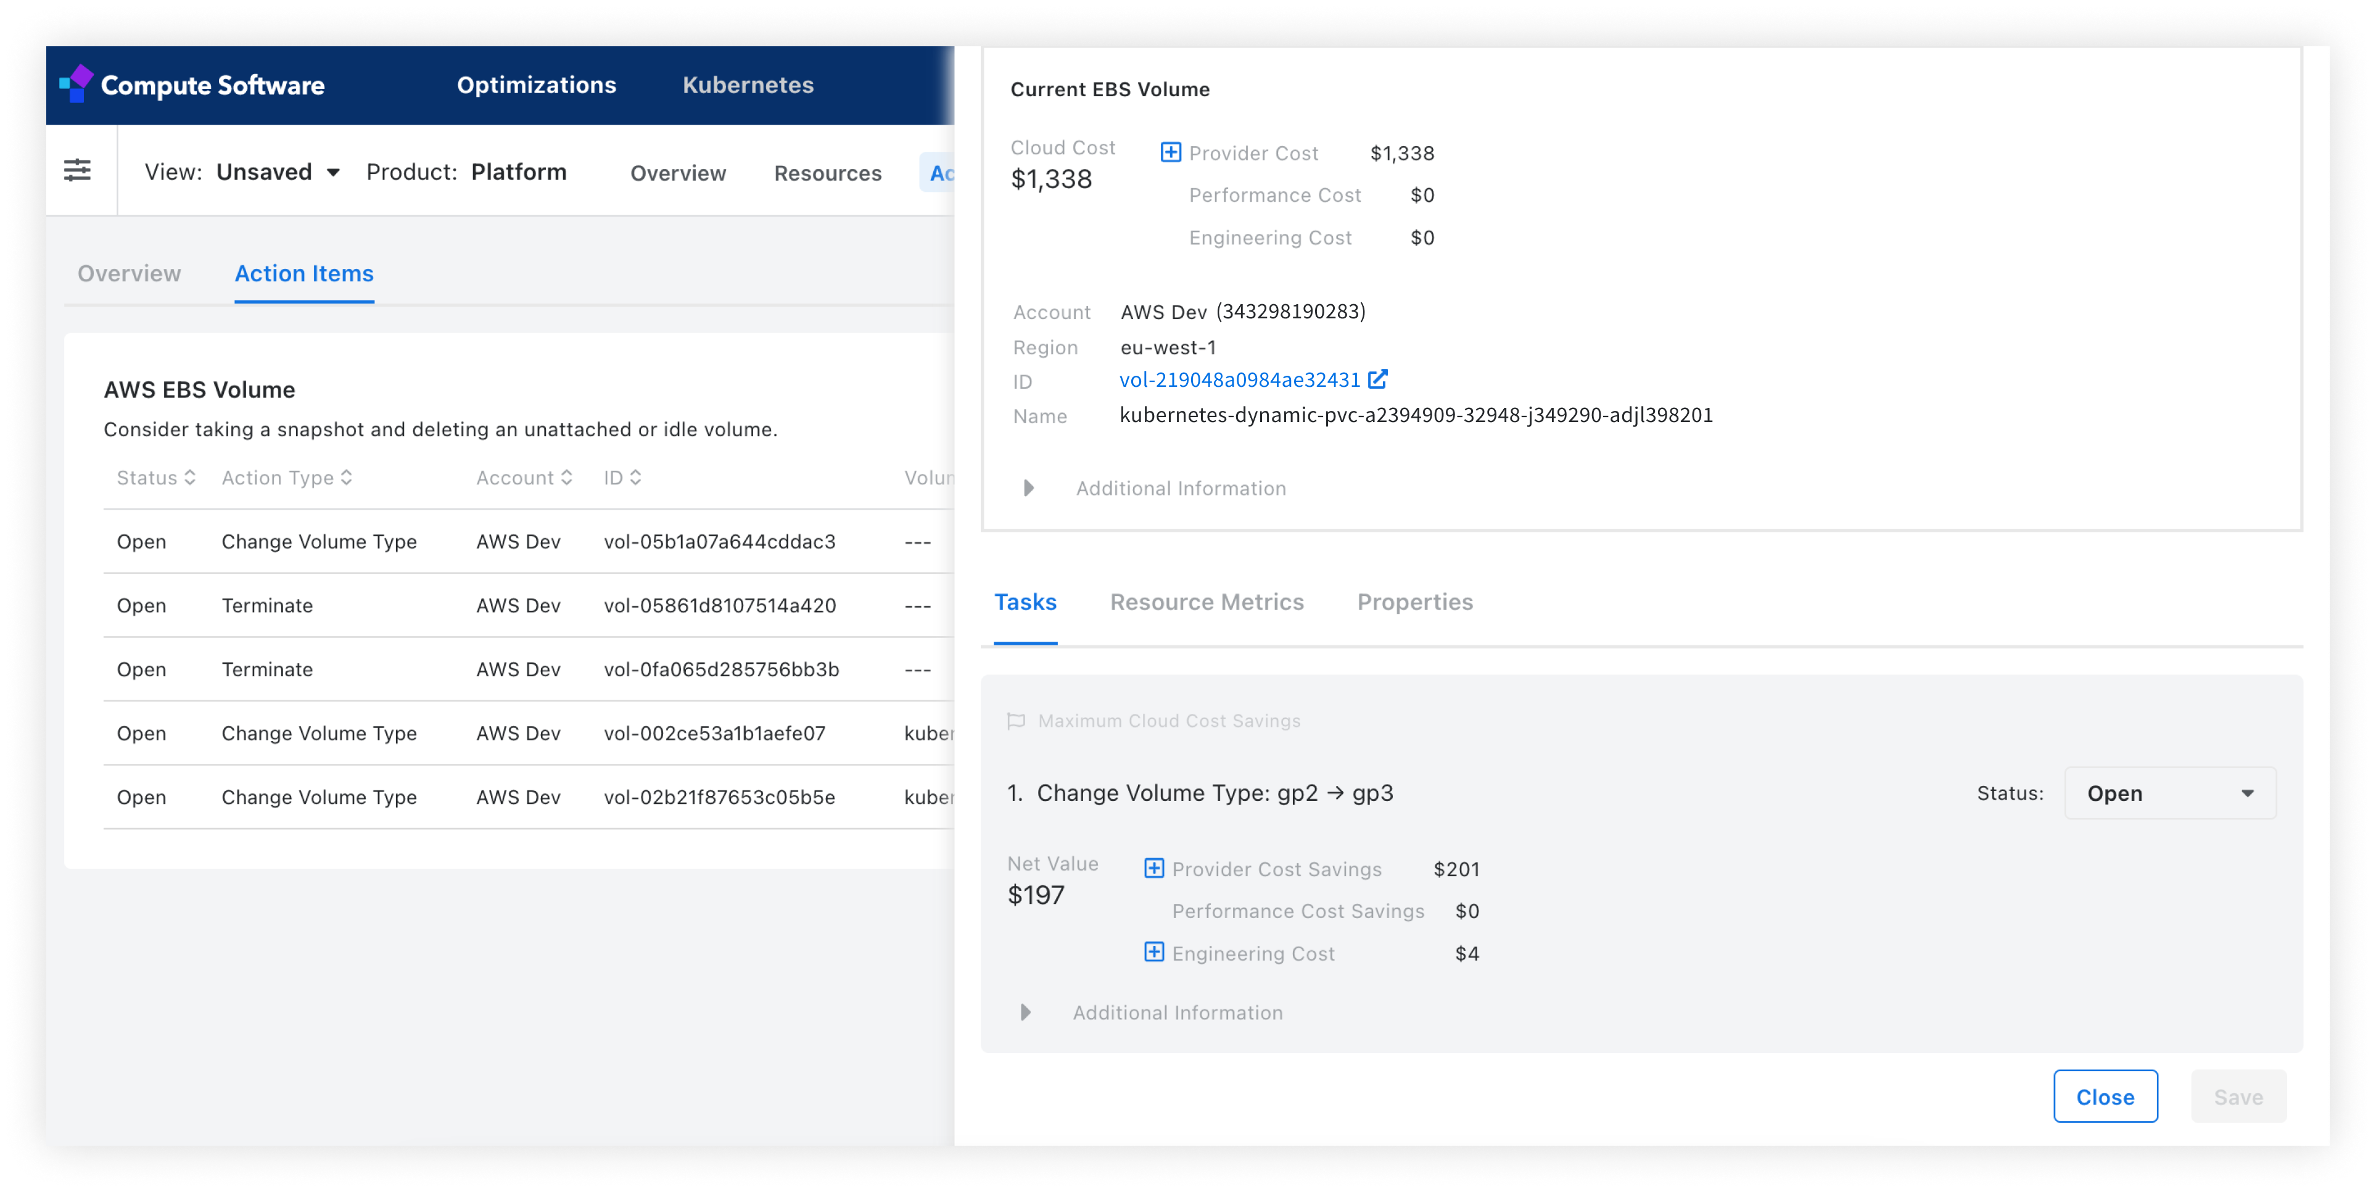Image resolution: width=2376 pixels, height=1192 pixels.
Task: Open external link icon next to volume ID
Action: [1377, 379]
